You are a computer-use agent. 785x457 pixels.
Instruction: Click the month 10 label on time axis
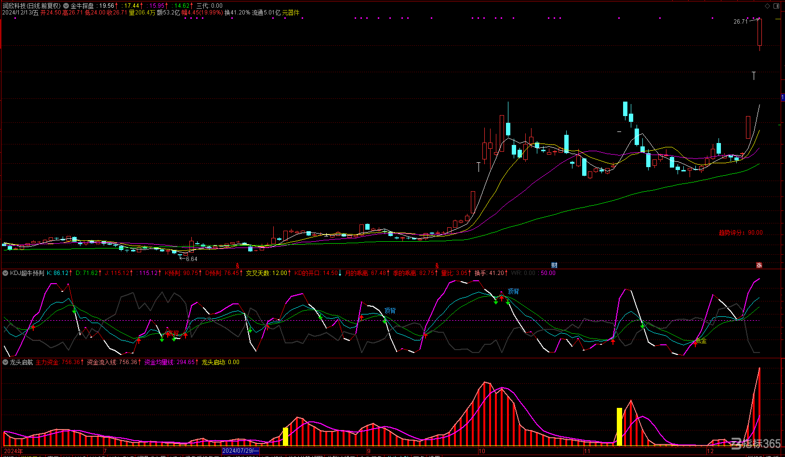[x=481, y=451]
